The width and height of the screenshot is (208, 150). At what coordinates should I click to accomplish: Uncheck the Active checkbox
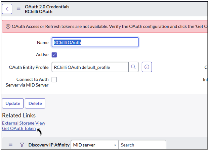pyautogui.click(x=54, y=55)
